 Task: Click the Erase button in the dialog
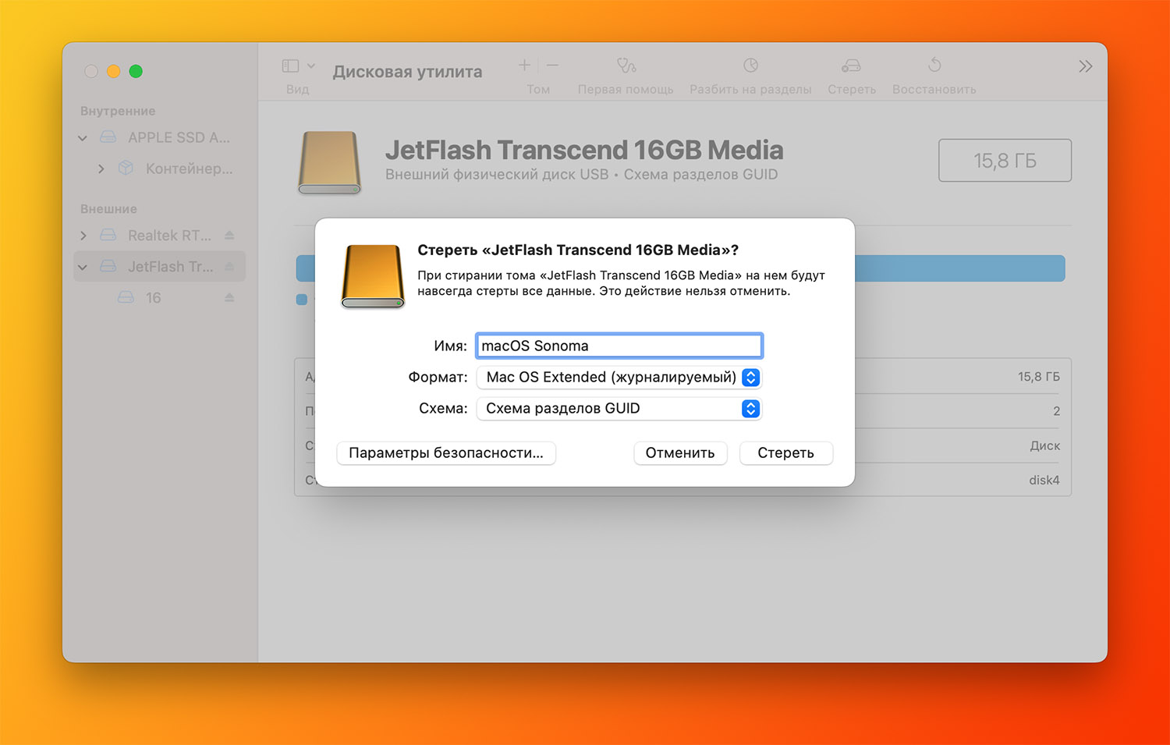coord(785,453)
